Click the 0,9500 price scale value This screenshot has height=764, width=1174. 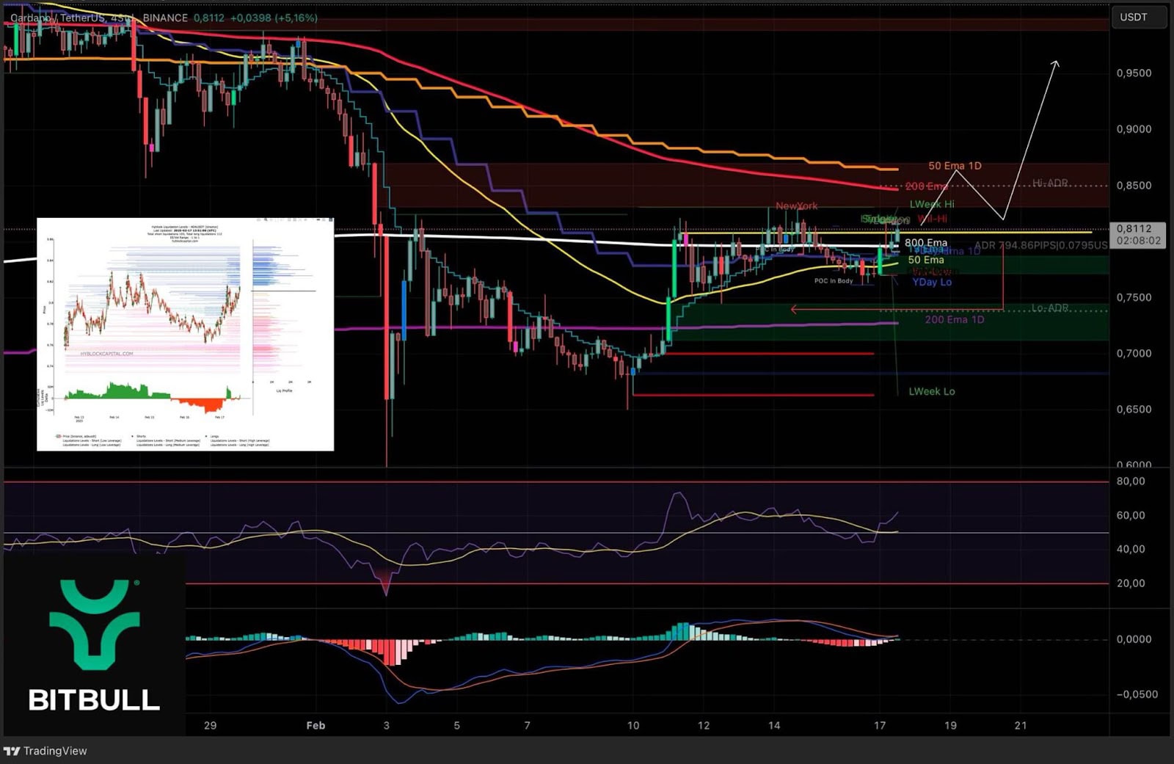point(1134,73)
